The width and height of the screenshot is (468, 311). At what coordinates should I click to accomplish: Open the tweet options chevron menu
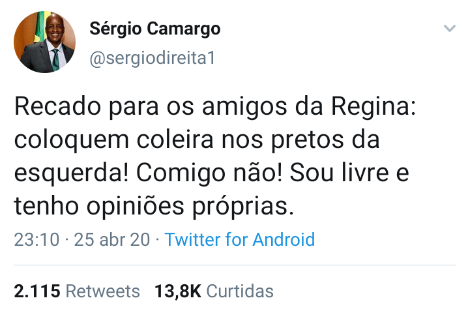450,29
